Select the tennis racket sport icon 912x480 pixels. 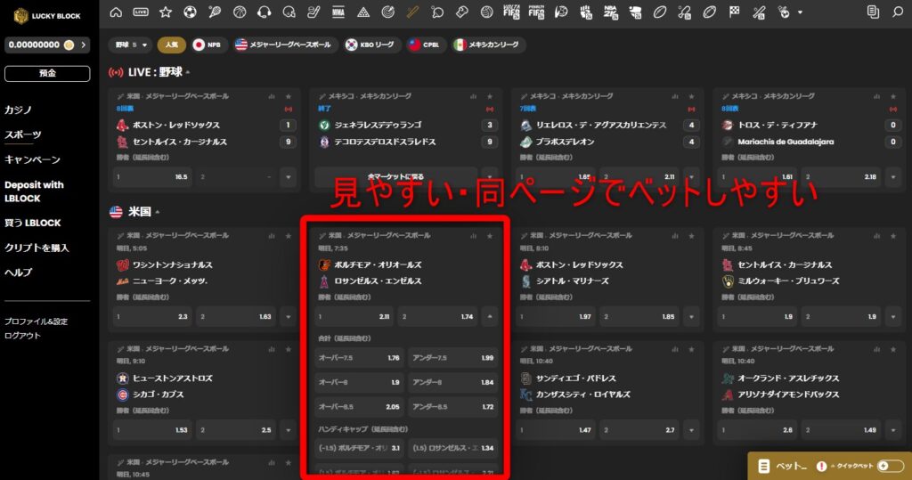click(x=215, y=12)
